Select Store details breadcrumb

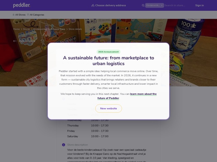tap(75, 29)
